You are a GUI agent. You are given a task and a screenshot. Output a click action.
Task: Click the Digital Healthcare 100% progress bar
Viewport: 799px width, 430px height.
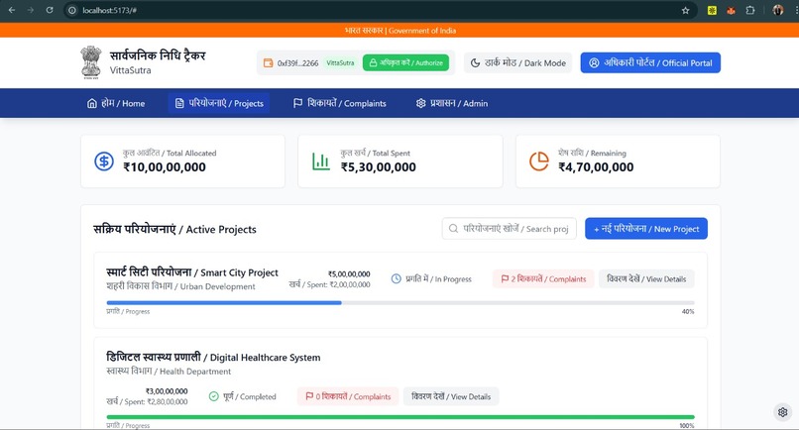pyautogui.click(x=400, y=417)
